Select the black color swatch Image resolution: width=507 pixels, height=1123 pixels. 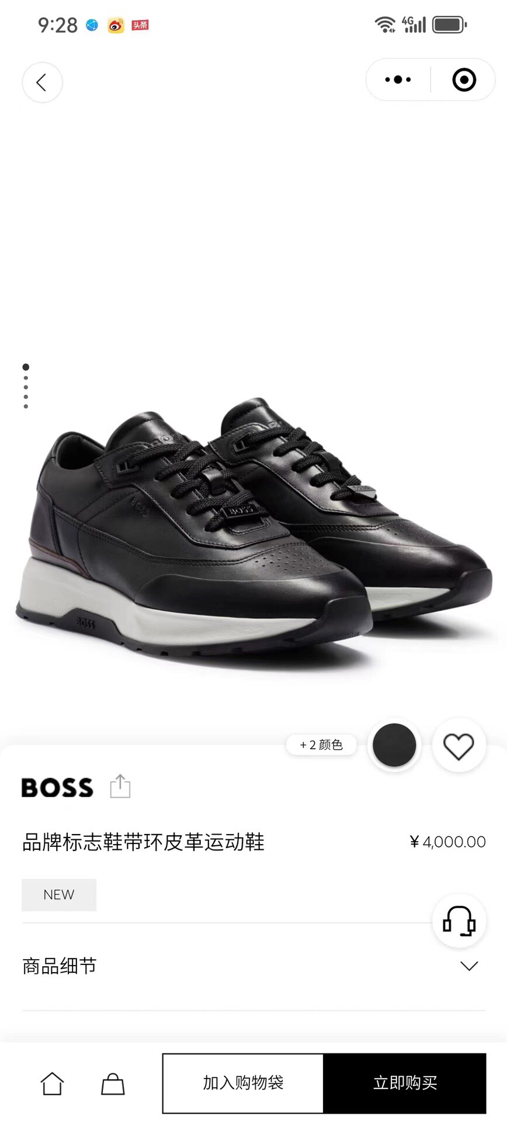(x=394, y=745)
